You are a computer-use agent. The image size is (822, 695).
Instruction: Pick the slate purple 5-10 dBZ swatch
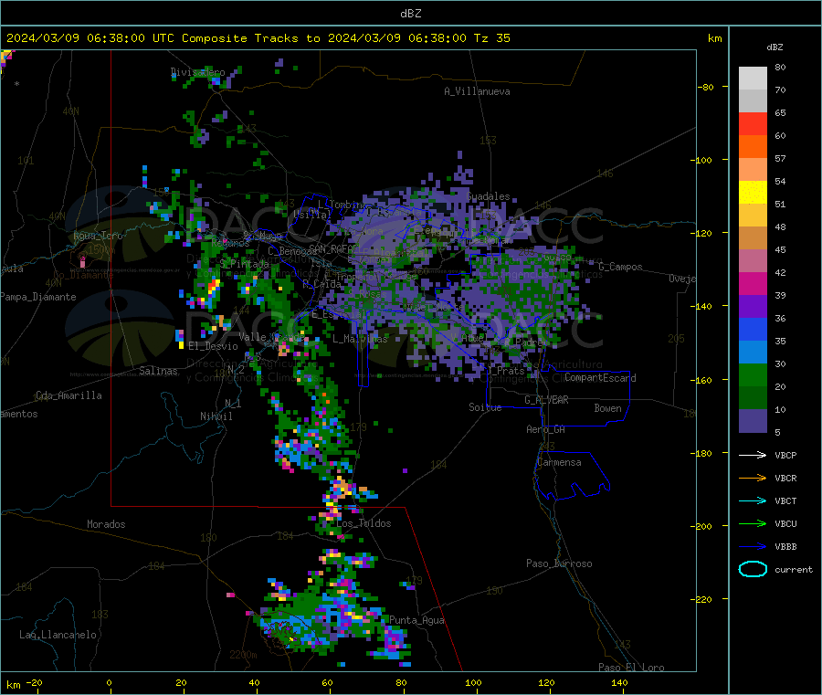point(753,421)
